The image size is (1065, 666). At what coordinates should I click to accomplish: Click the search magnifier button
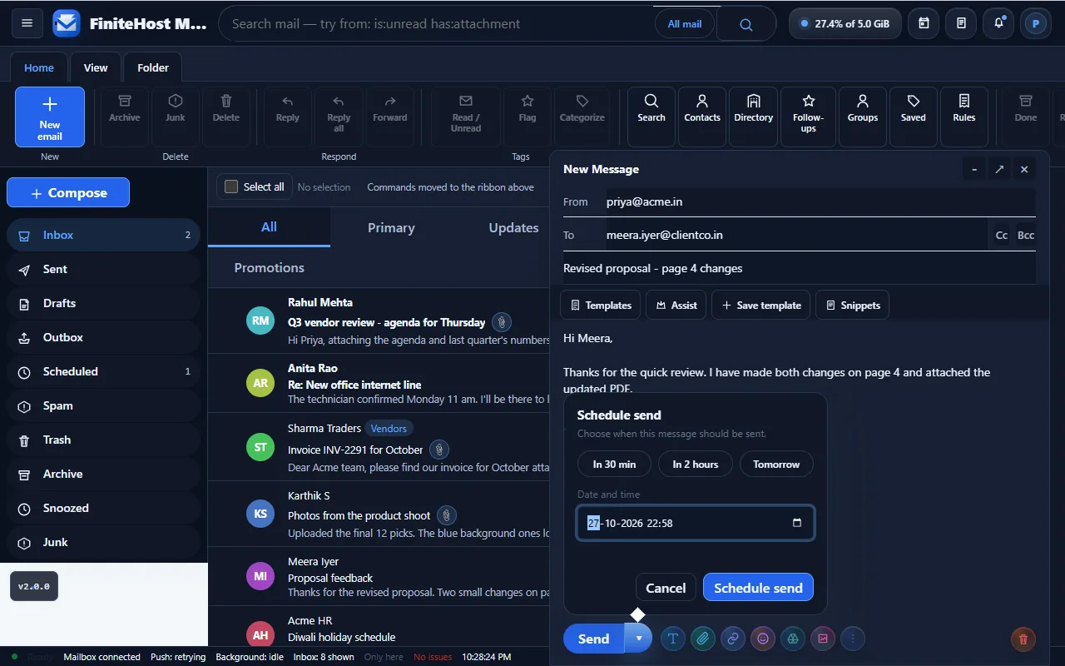(x=745, y=24)
